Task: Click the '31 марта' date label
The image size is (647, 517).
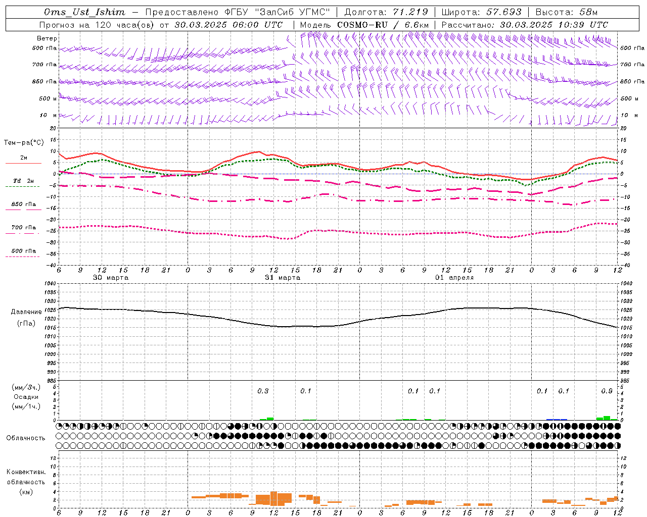Action: pyautogui.click(x=283, y=278)
